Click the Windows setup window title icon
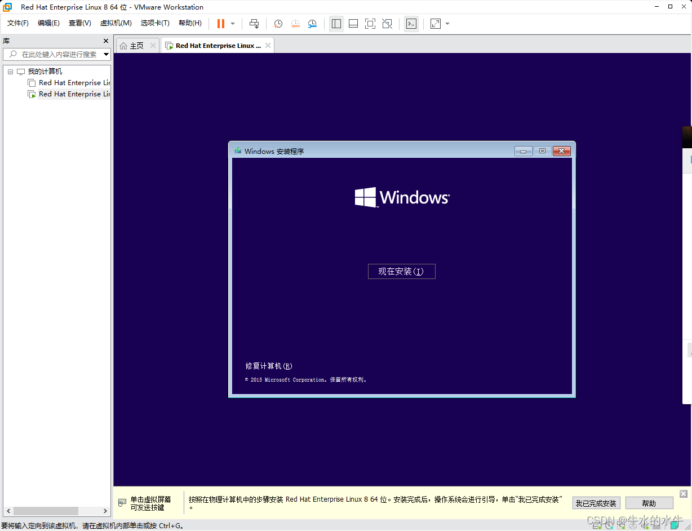 [x=238, y=151]
